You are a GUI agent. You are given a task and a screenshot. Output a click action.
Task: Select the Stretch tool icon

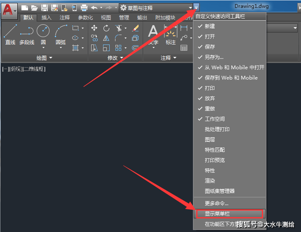pyautogui.click(x=94, y=48)
